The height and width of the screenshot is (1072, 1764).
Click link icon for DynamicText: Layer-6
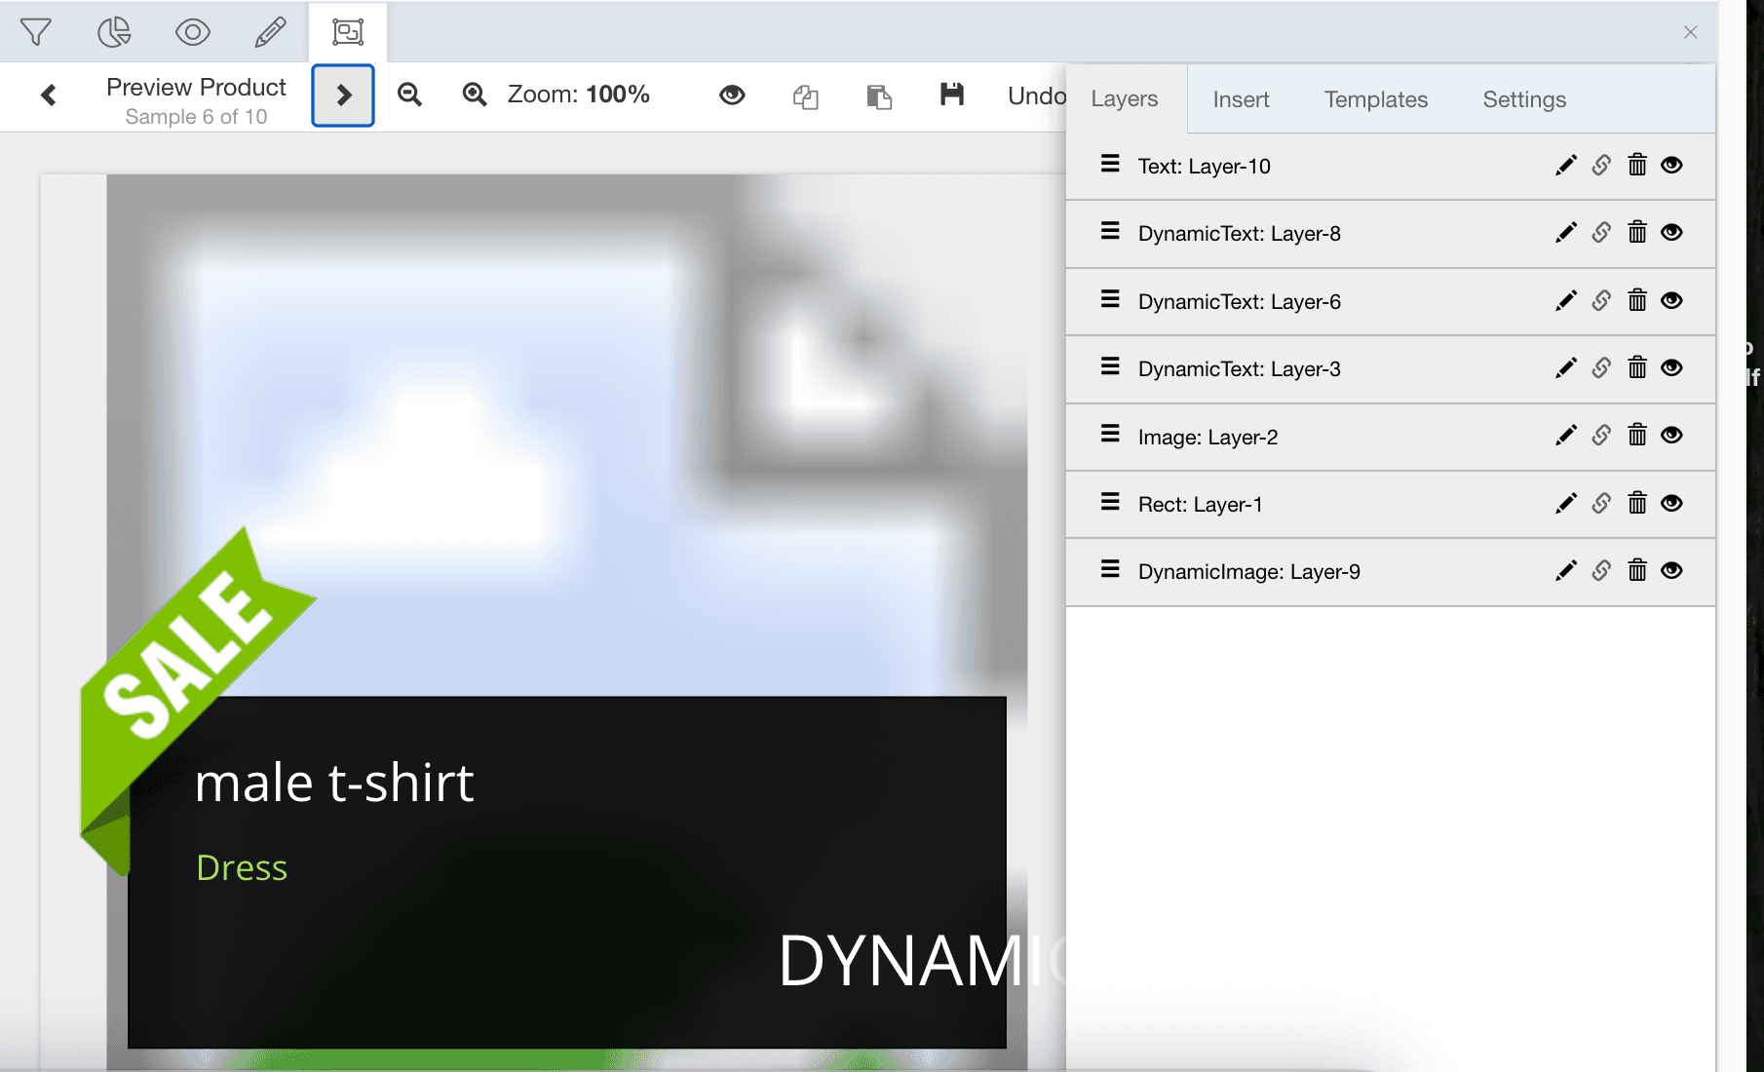coord(1601,301)
